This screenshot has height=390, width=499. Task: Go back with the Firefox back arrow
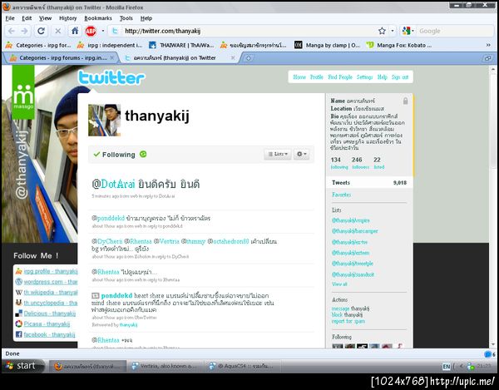tap(12, 31)
